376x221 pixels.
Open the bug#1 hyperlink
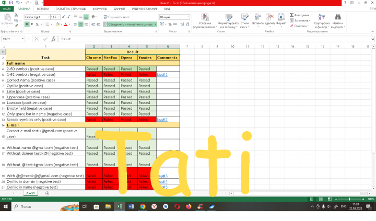point(162,75)
